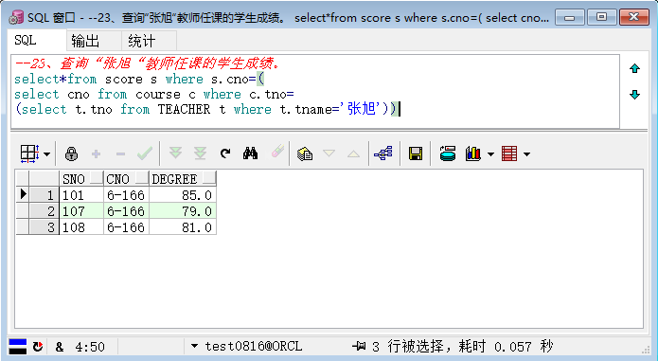Select row 2 by its row number
Image resolution: width=658 pixels, height=361 pixels.
[x=44, y=210]
